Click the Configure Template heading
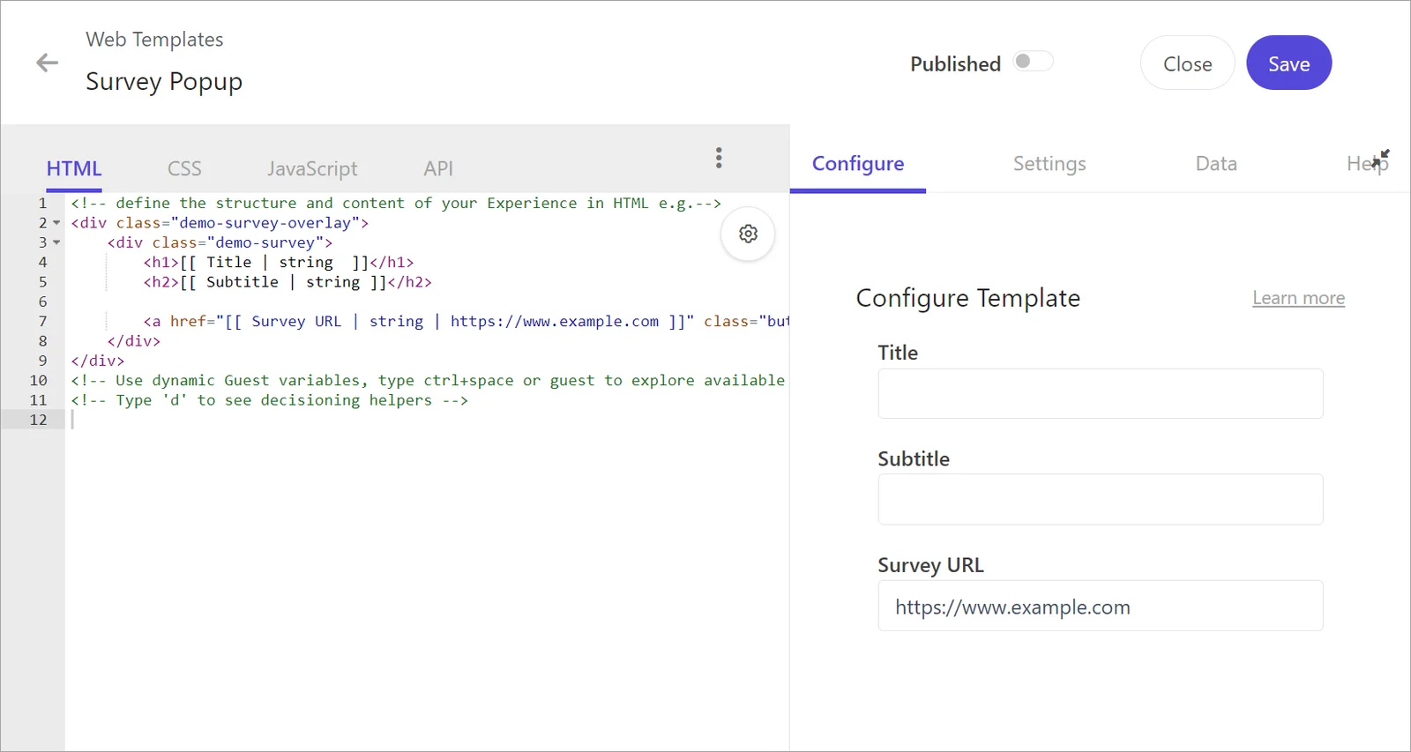Screen dimensions: 1411x752 pyautogui.click(x=967, y=298)
